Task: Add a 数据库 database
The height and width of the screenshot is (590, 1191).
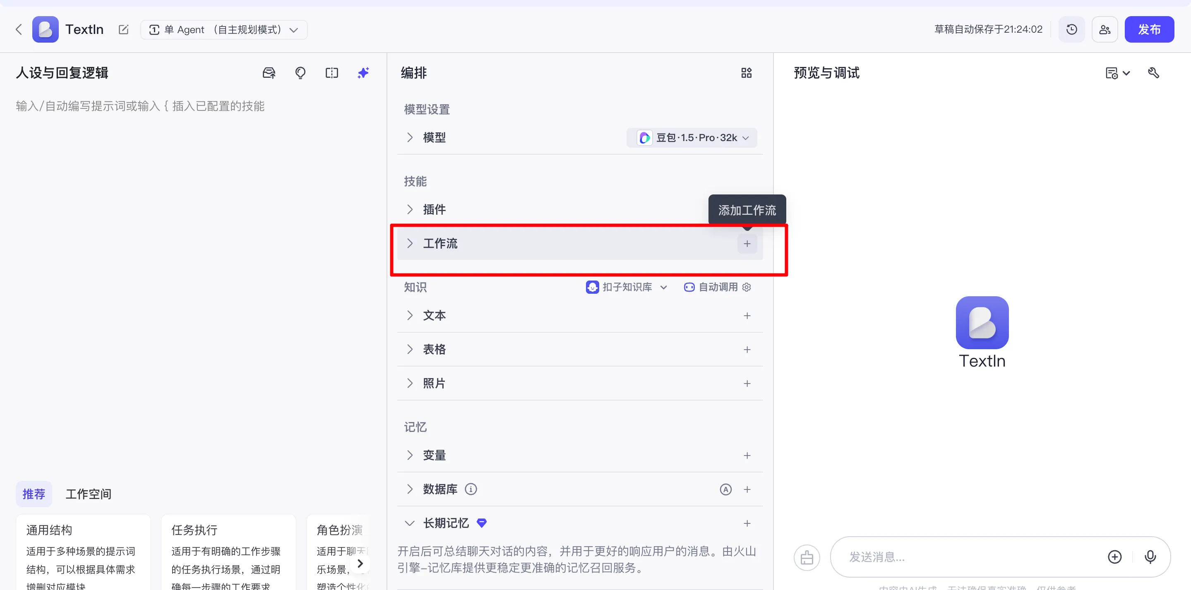Action: point(747,489)
